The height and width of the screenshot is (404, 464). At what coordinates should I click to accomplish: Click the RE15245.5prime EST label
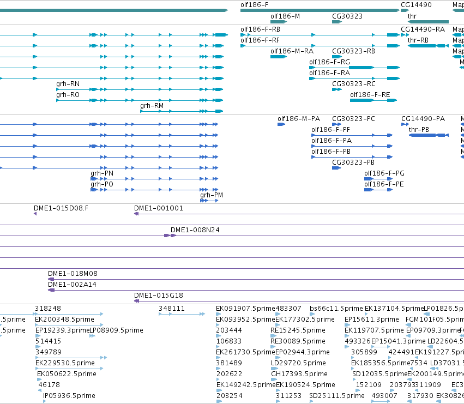pyautogui.click(x=298, y=330)
